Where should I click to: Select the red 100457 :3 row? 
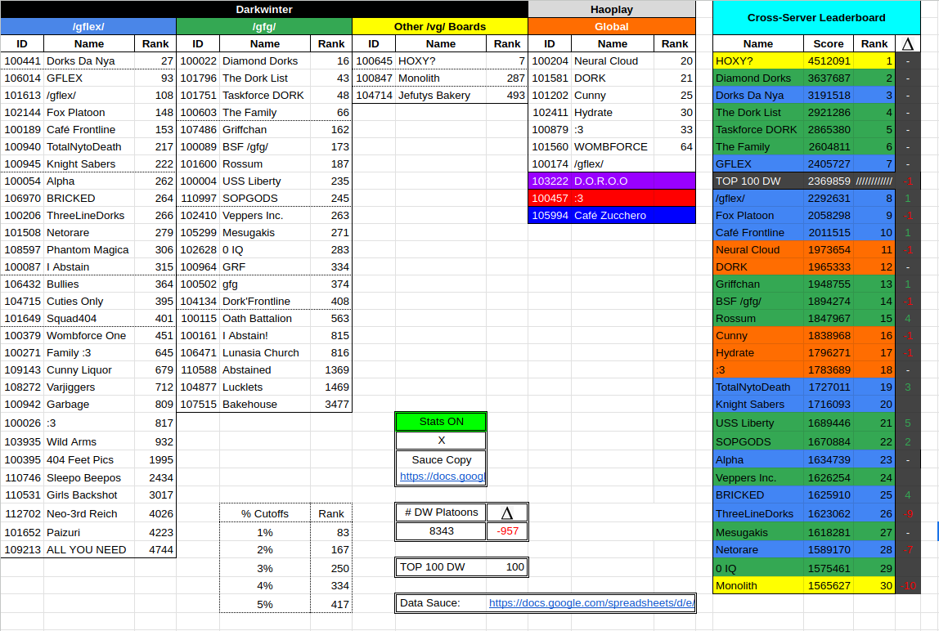pyautogui.click(x=612, y=198)
